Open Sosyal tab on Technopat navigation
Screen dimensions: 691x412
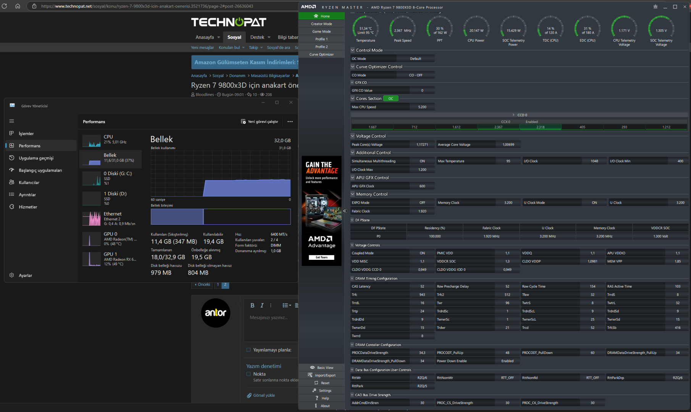click(234, 37)
